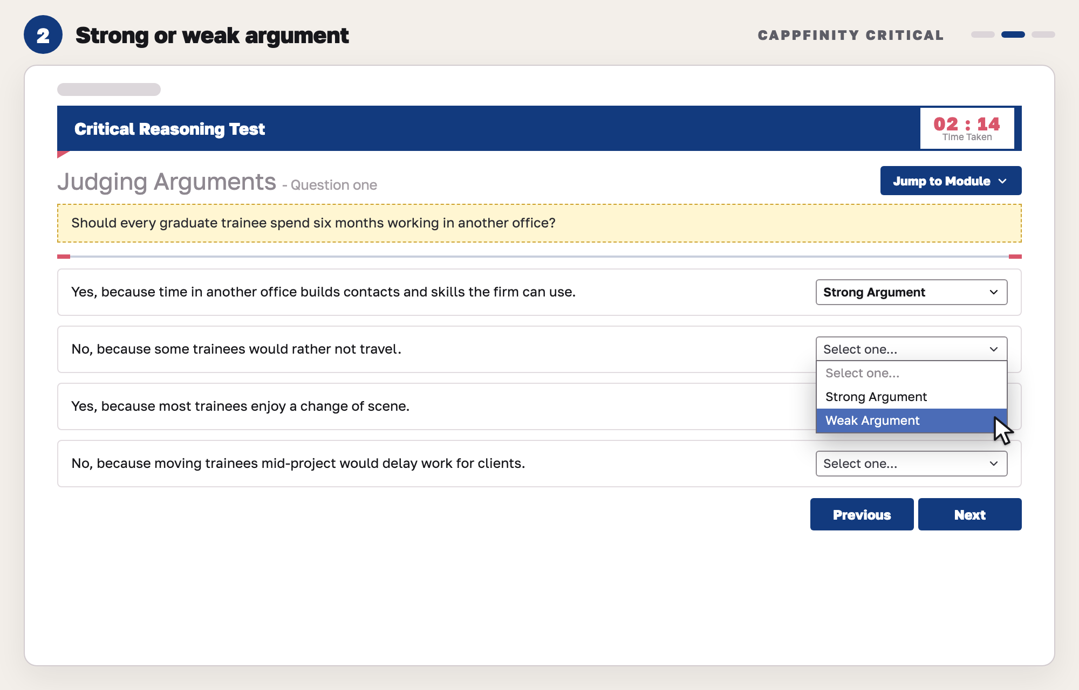Image resolution: width=1079 pixels, height=690 pixels.
Task: Open the Jump to Module dropdown
Action: tap(951, 181)
